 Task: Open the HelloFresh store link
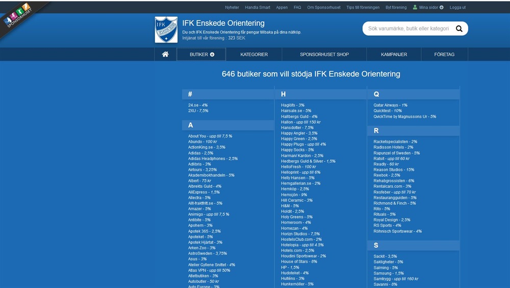coord(298,166)
